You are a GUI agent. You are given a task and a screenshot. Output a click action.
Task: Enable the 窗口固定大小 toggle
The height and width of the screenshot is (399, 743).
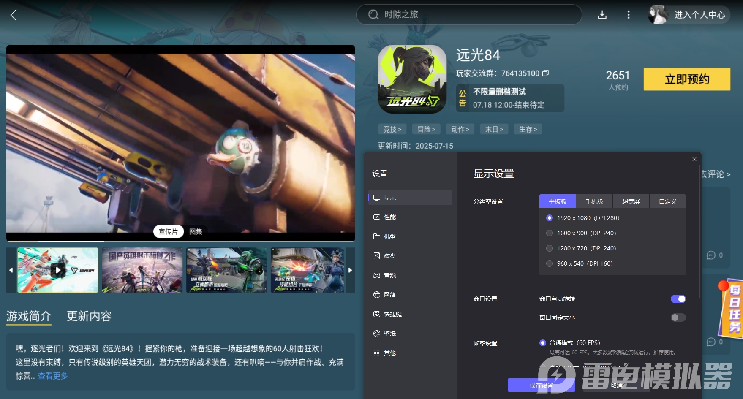678,317
